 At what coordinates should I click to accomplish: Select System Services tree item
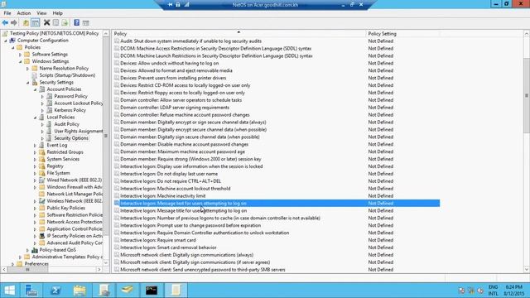(x=63, y=159)
